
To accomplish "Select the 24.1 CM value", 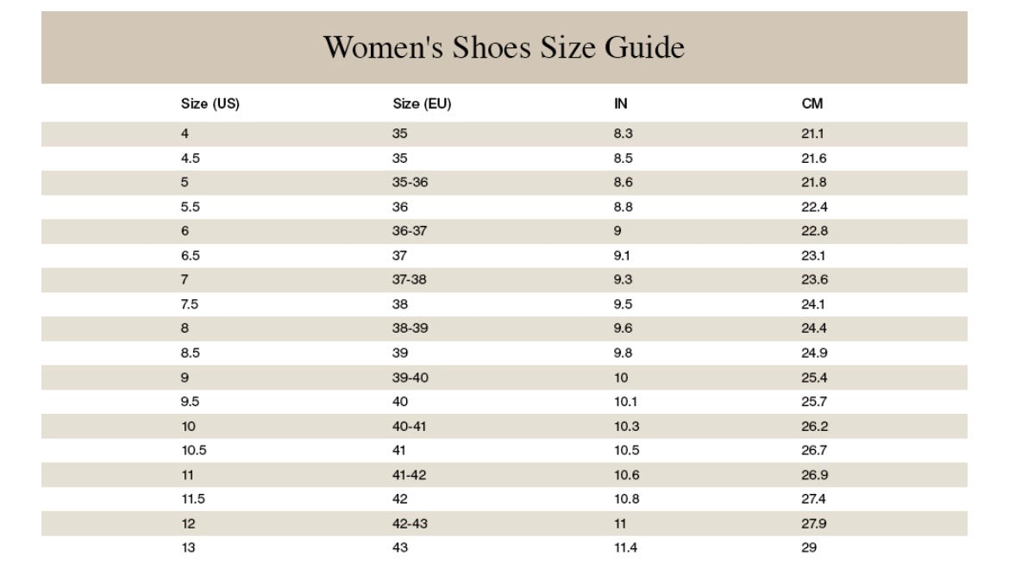I will click(814, 304).
